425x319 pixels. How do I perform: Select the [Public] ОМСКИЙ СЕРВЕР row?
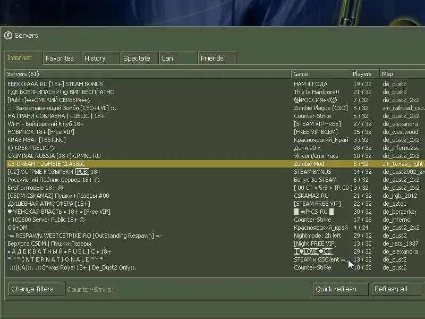pyautogui.click(x=215, y=100)
